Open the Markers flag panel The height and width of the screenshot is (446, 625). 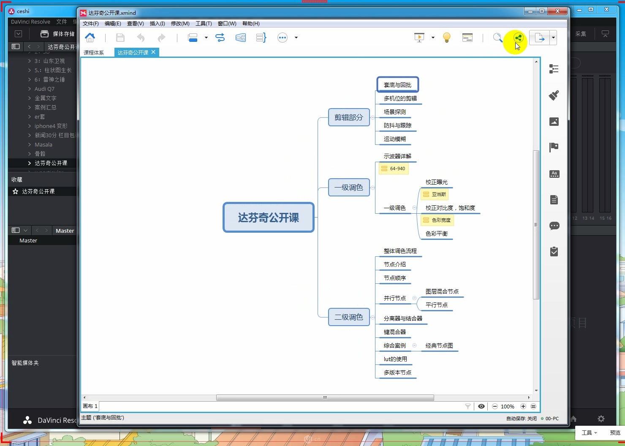pos(554,147)
